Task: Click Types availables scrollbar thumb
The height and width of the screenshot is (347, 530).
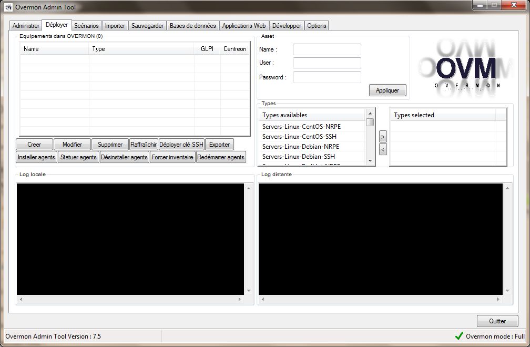Action: [x=370, y=123]
